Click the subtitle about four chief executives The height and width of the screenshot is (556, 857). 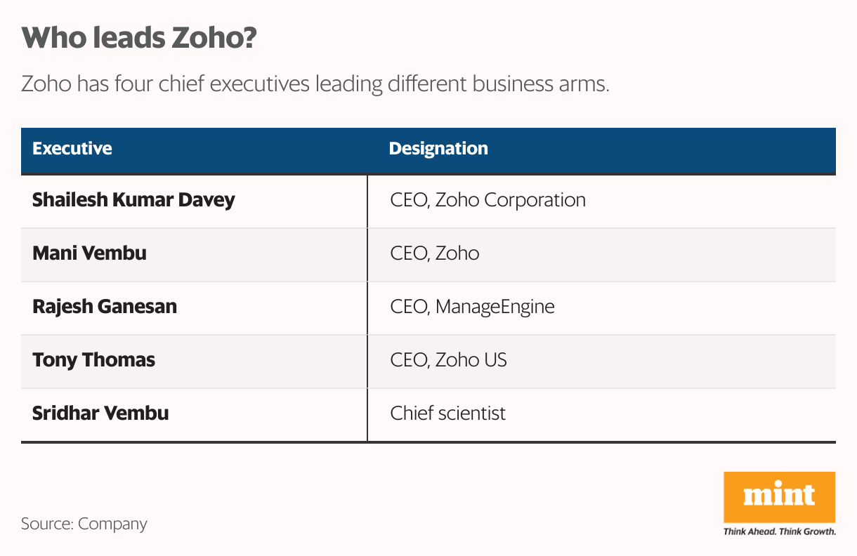(x=315, y=85)
